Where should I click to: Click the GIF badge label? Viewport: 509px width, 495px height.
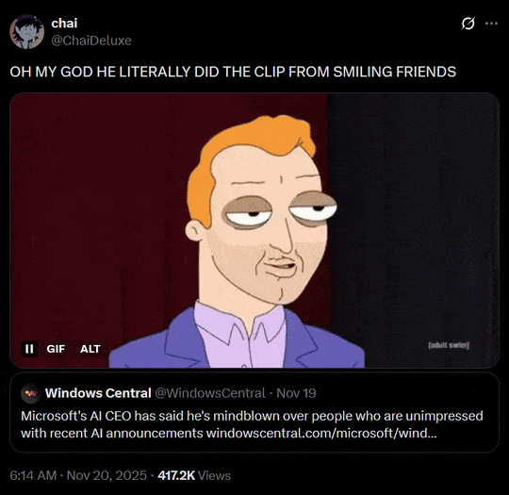[x=56, y=349]
